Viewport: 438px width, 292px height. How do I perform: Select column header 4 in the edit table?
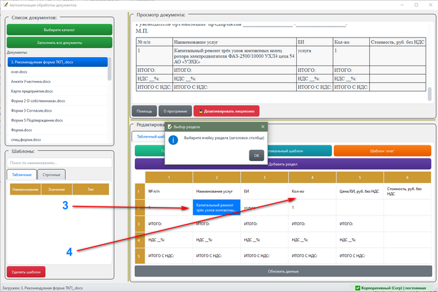312,177
